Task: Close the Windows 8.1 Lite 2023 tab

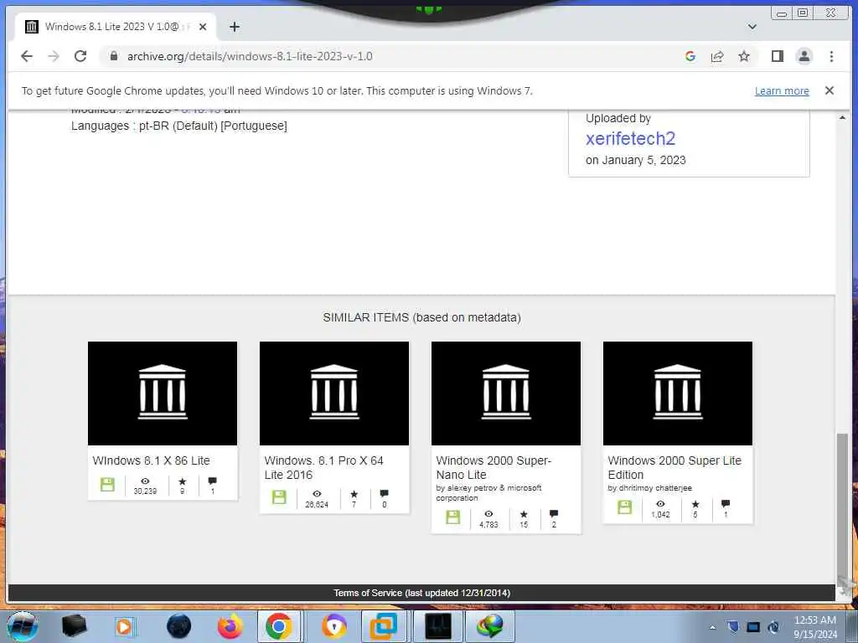Action: 203,27
